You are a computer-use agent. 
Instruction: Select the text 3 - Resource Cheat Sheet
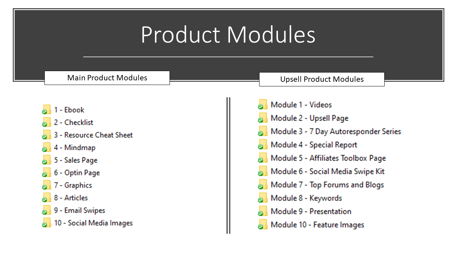point(93,135)
